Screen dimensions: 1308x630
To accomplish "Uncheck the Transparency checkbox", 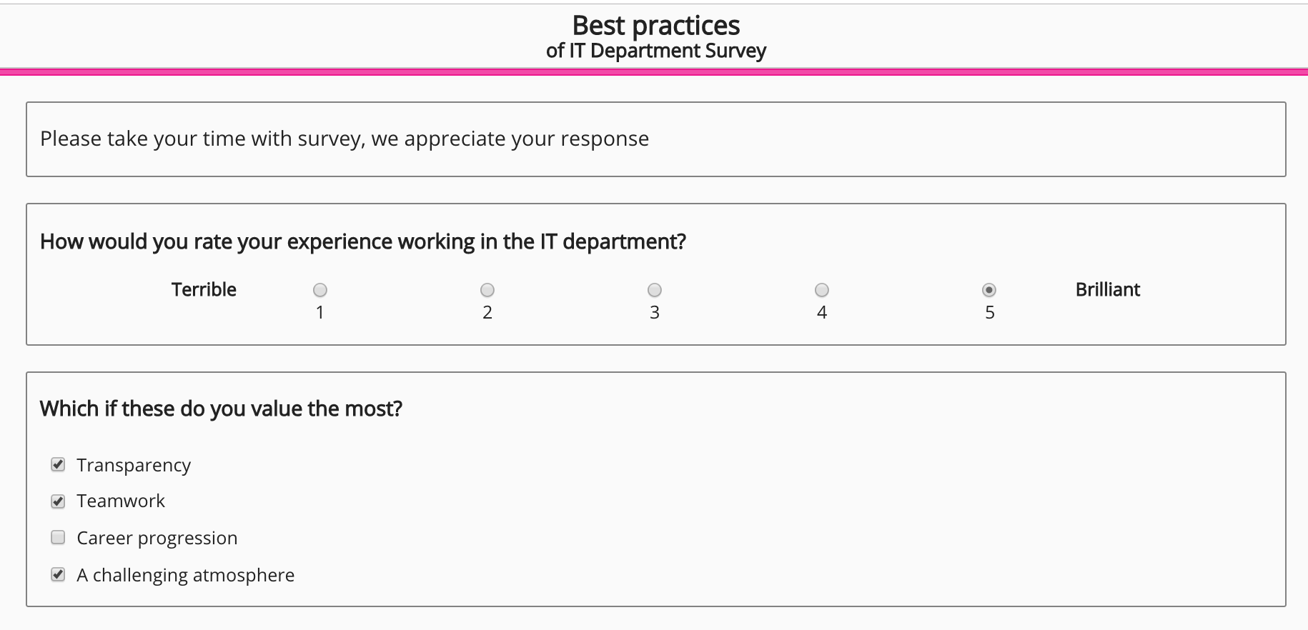I will coord(59,465).
